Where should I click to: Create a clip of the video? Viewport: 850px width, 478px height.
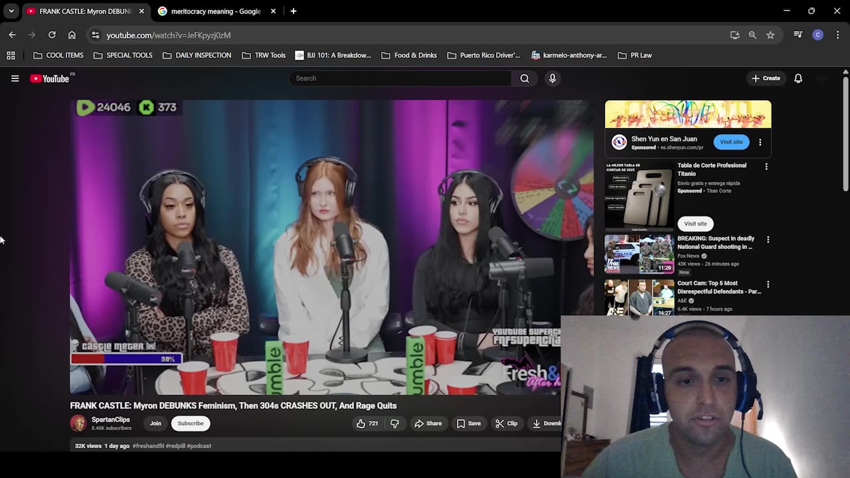point(506,424)
